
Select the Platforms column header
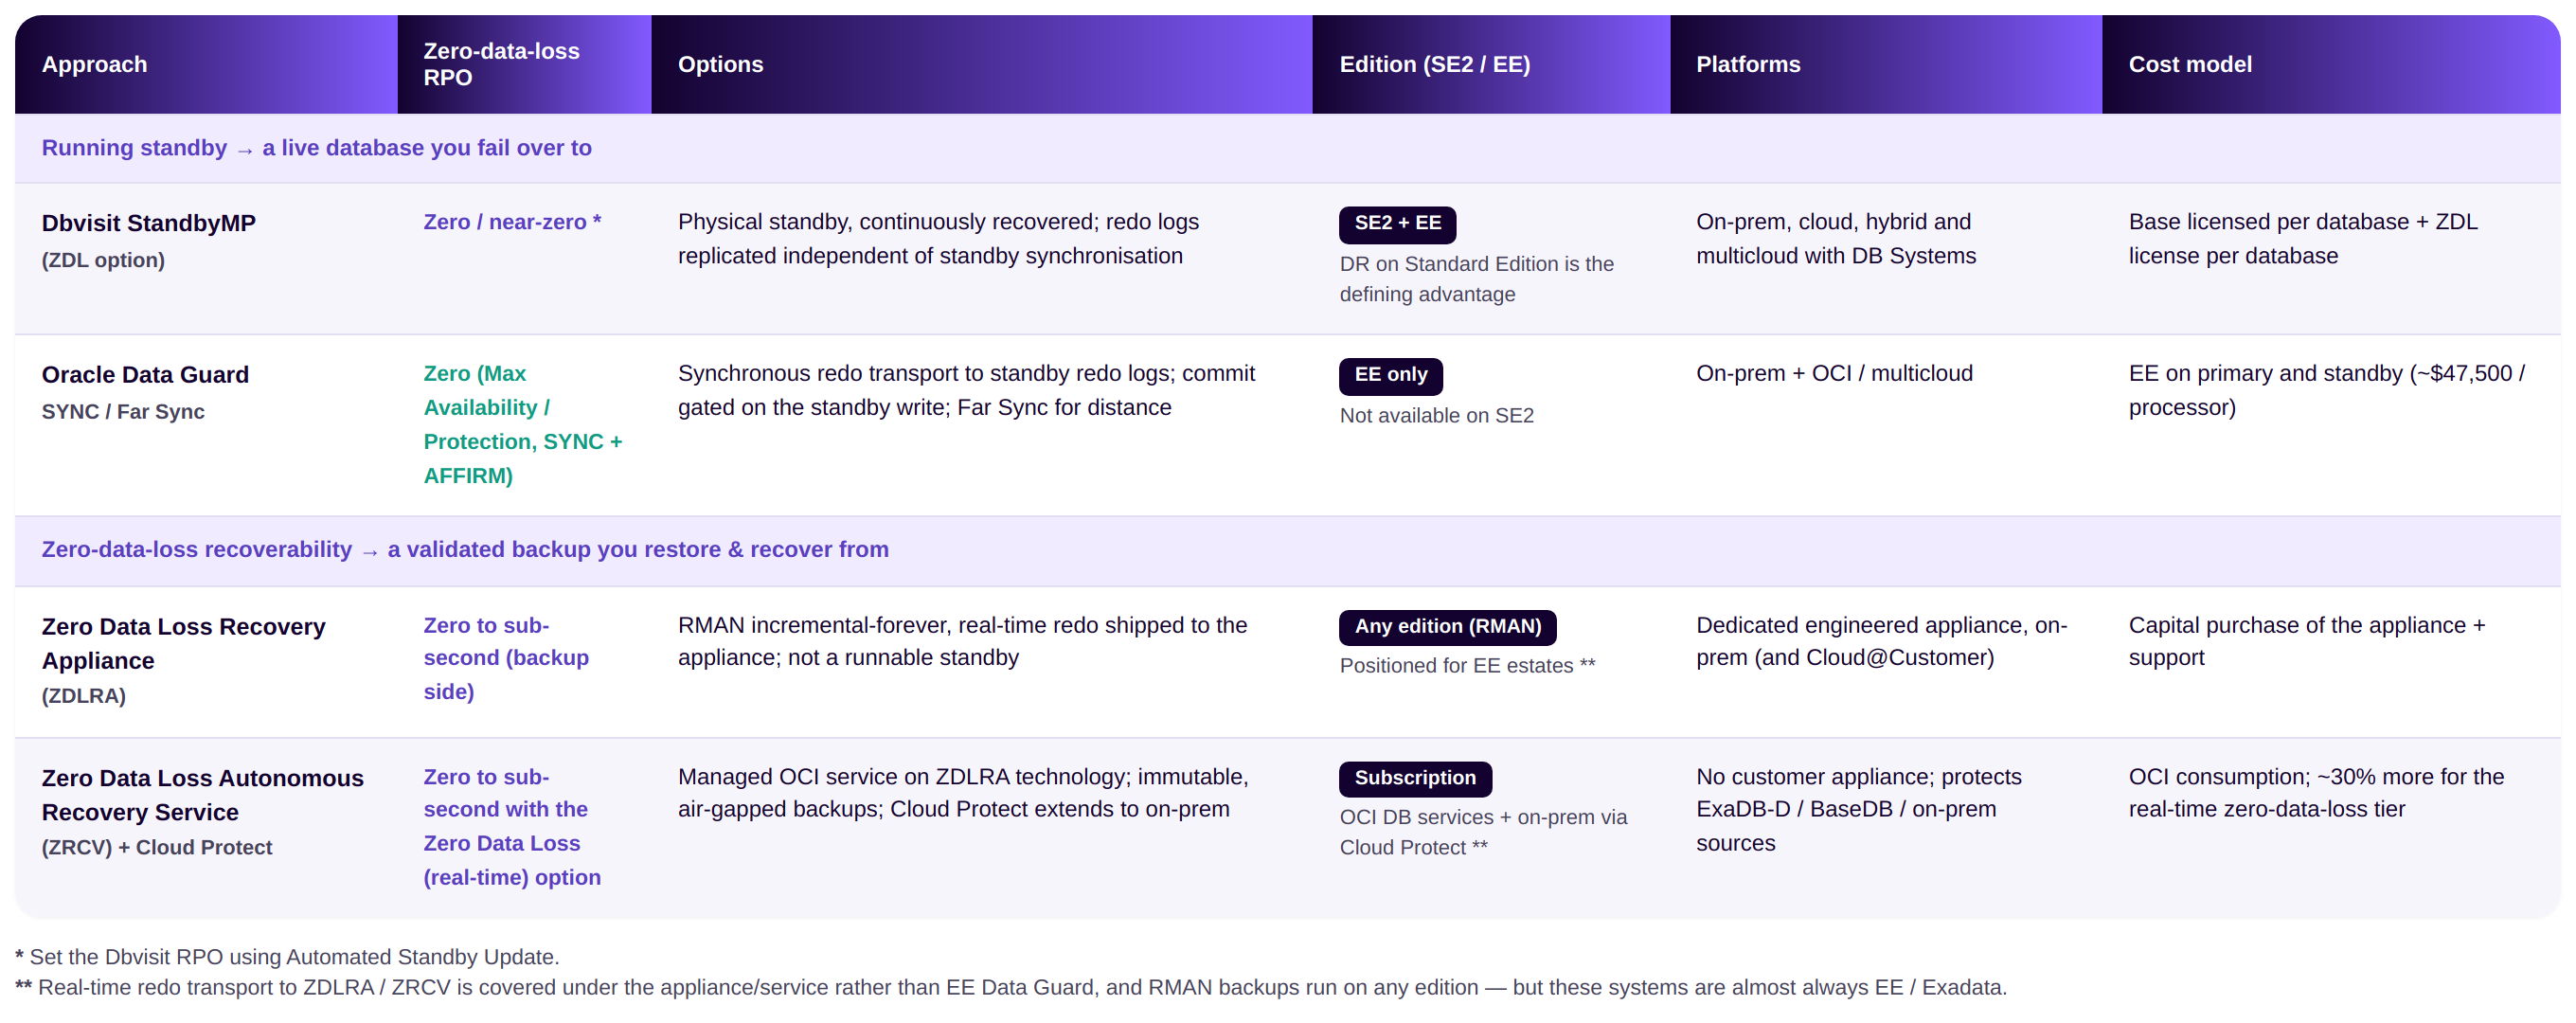click(1886, 64)
